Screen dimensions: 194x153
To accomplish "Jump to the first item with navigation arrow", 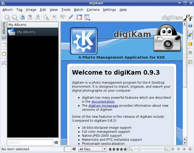I will click(x=173, y=149).
